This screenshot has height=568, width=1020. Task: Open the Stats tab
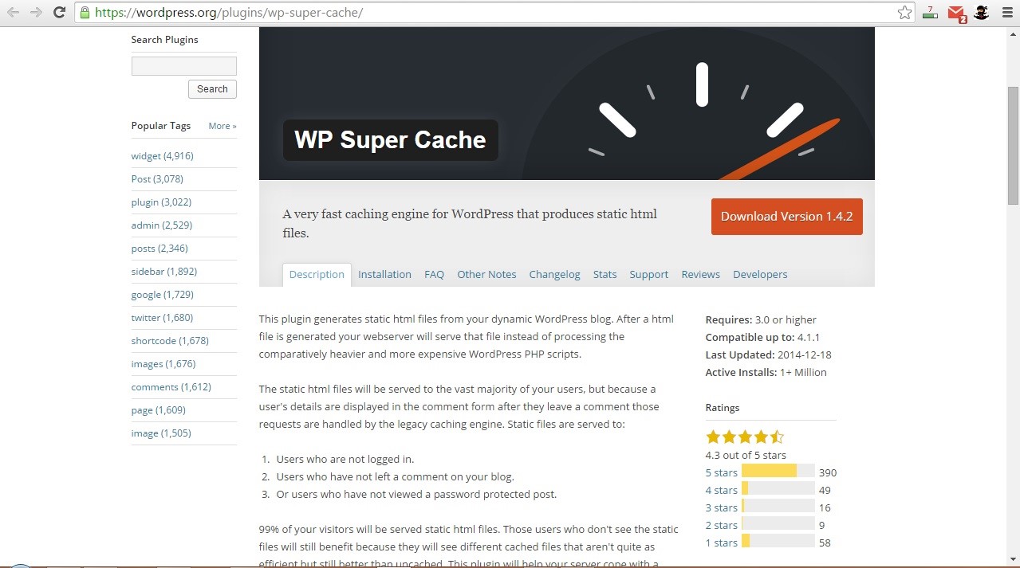(x=605, y=275)
